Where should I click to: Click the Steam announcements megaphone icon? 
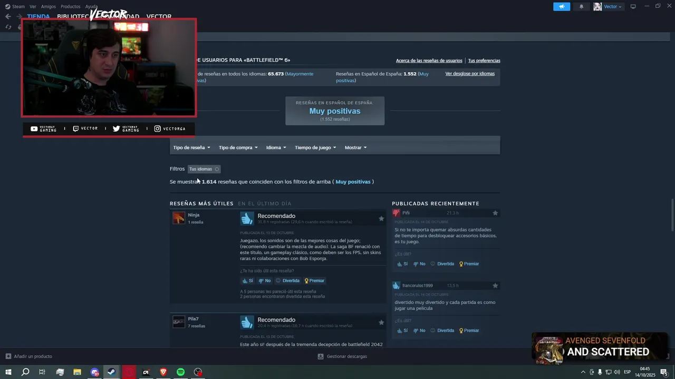(x=562, y=6)
